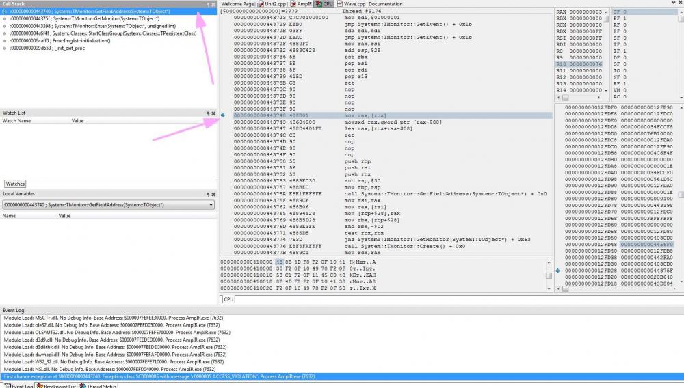Click the current instruction arrow at 443740

click(223, 115)
